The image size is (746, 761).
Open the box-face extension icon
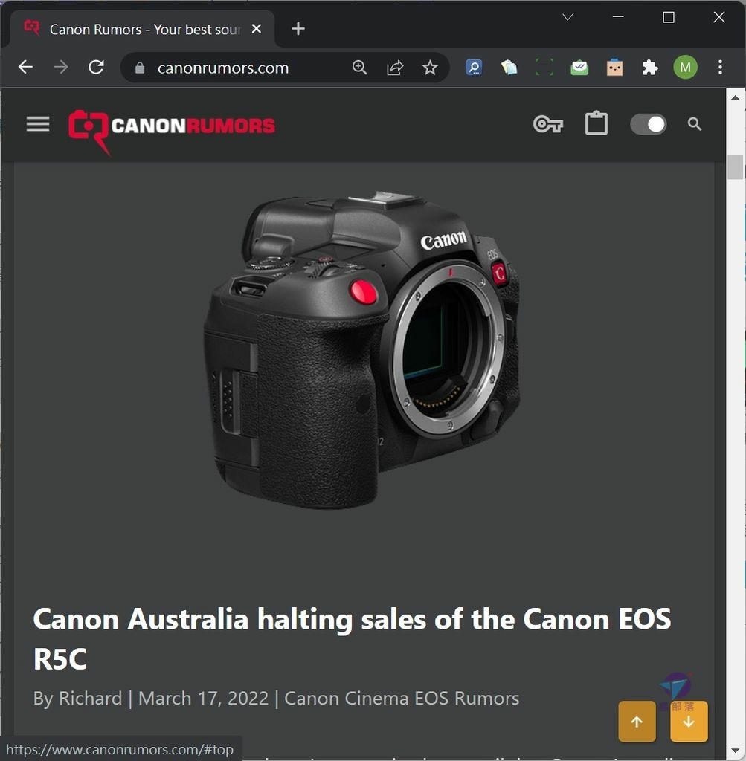click(x=614, y=67)
